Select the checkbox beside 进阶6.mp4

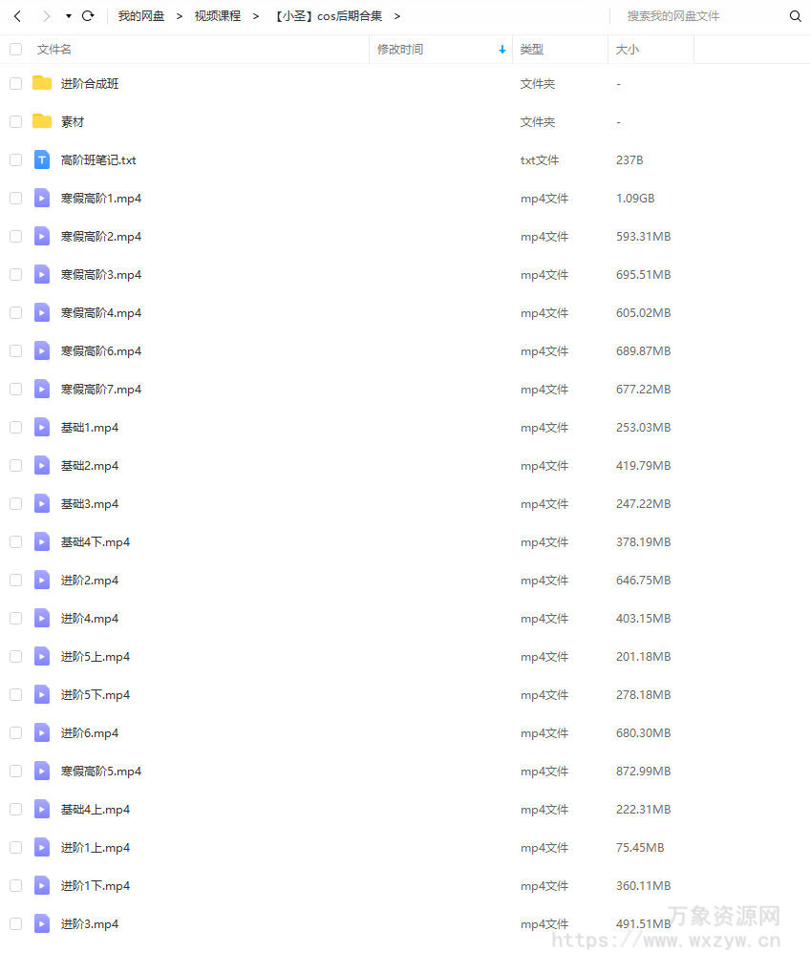click(16, 732)
